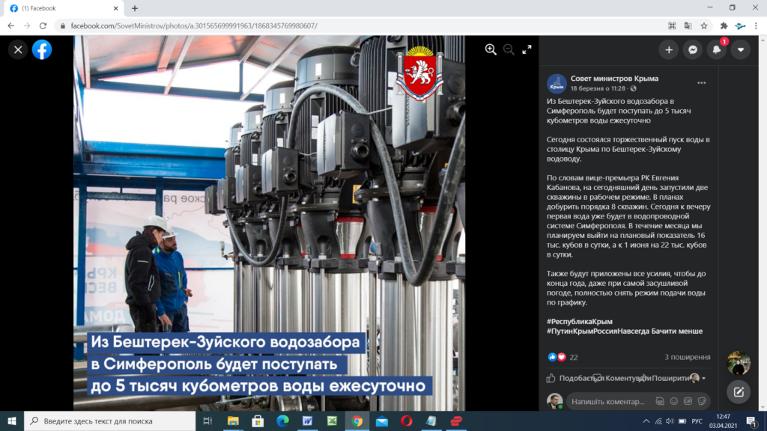Open Совет министров Крыма page link
The width and height of the screenshot is (767, 431).
614,79
